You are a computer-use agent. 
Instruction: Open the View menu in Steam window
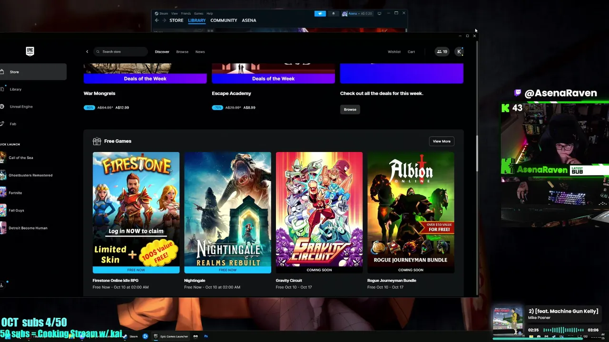[175, 13]
